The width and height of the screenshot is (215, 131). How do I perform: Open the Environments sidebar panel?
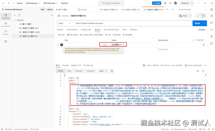6,24
